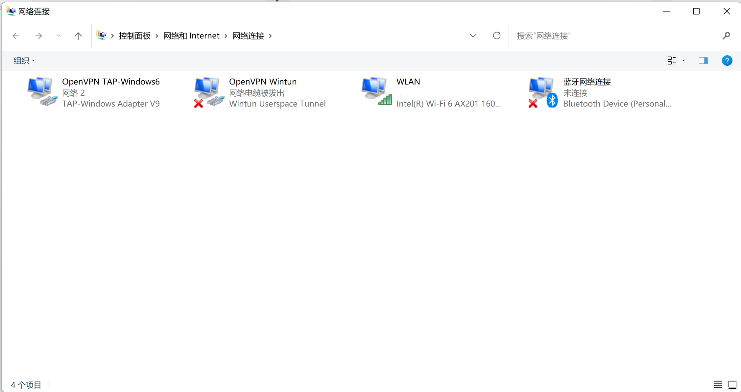
Task: Navigate to 控制面板 breadcrumb
Action: [134, 36]
